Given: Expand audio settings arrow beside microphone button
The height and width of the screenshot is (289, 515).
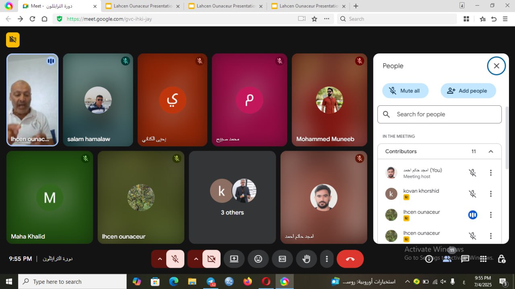Looking at the screenshot, I should coord(160,259).
